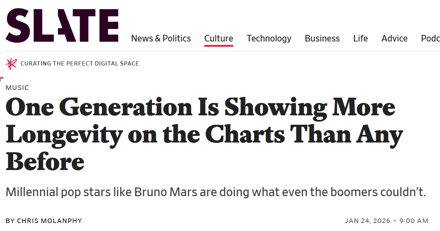Open the partially visible Podcasts menu item
The height and width of the screenshot is (231, 440).
(430, 38)
